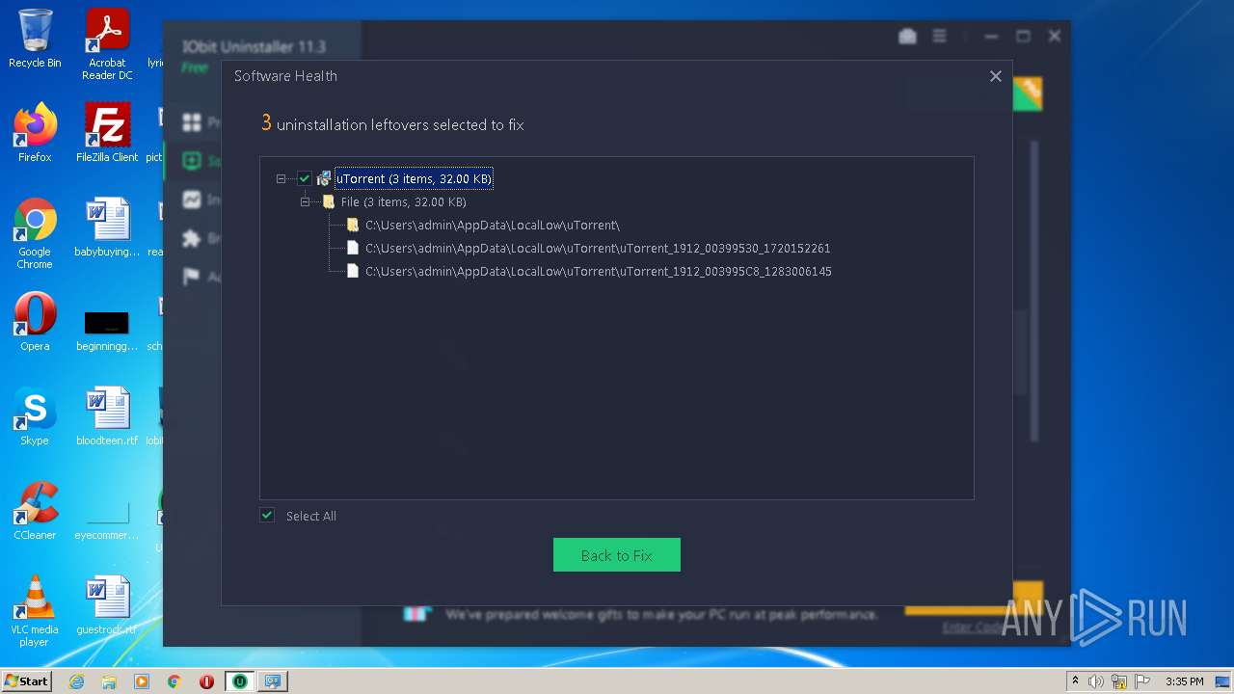Open CCleaner desktop shortcut
The image size is (1234, 694).
coord(35,511)
